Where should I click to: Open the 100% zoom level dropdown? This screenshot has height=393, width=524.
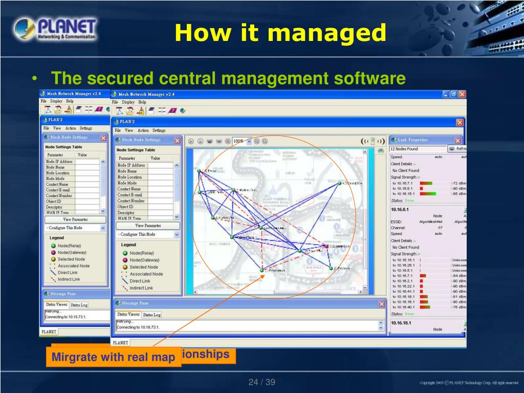[249, 142]
